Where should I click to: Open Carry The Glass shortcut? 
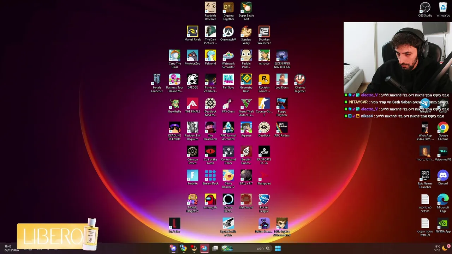(174, 59)
